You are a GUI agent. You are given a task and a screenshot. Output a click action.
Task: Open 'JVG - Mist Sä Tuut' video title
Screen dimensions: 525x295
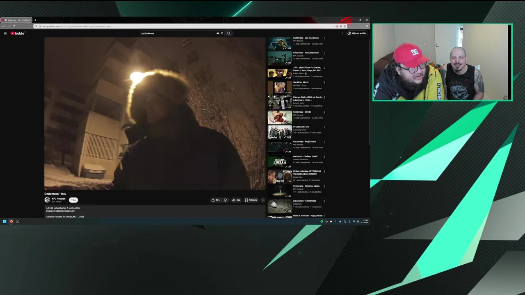click(x=307, y=69)
